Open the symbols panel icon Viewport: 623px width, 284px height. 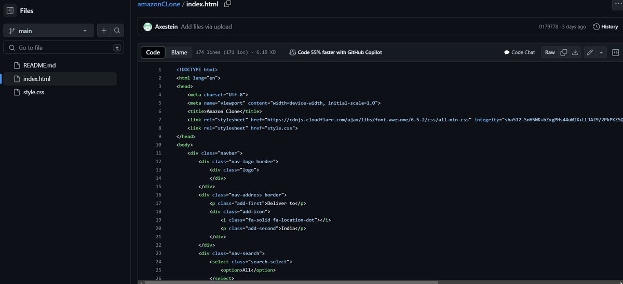(615, 52)
